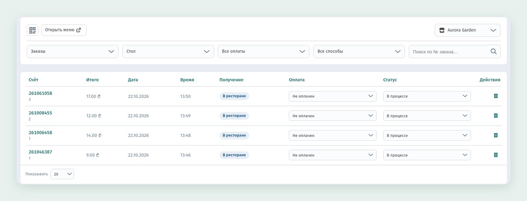
Task: Change payment status for order 261008455
Action: [333, 116]
